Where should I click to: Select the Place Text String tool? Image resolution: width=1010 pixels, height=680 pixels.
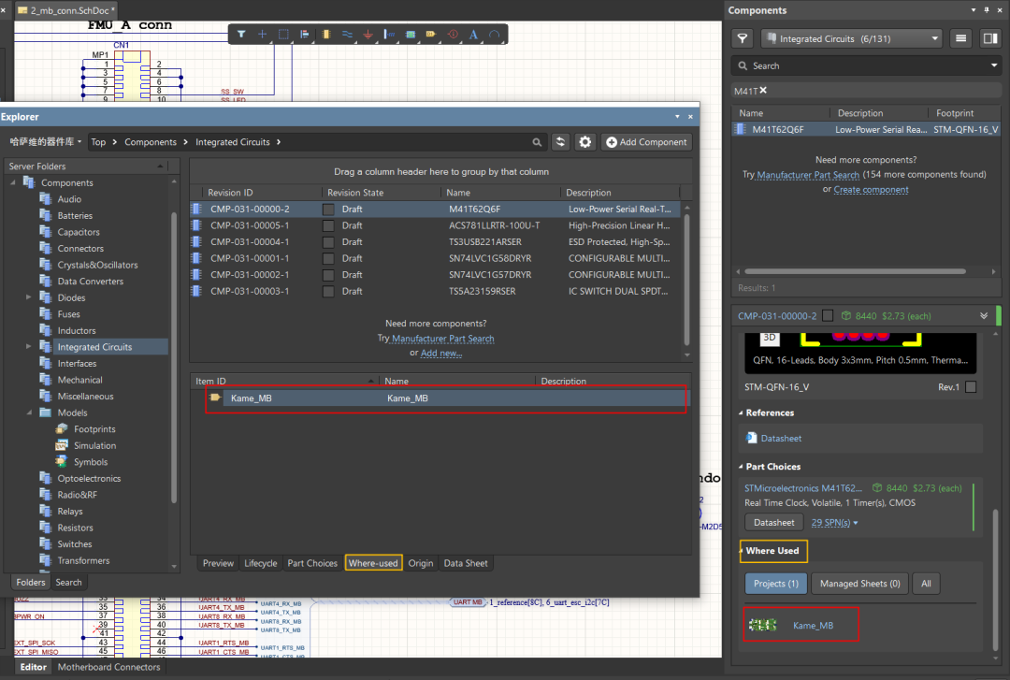[473, 35]
